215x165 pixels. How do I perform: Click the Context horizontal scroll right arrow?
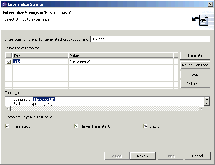pyautogui.click(x=201, y=109)
